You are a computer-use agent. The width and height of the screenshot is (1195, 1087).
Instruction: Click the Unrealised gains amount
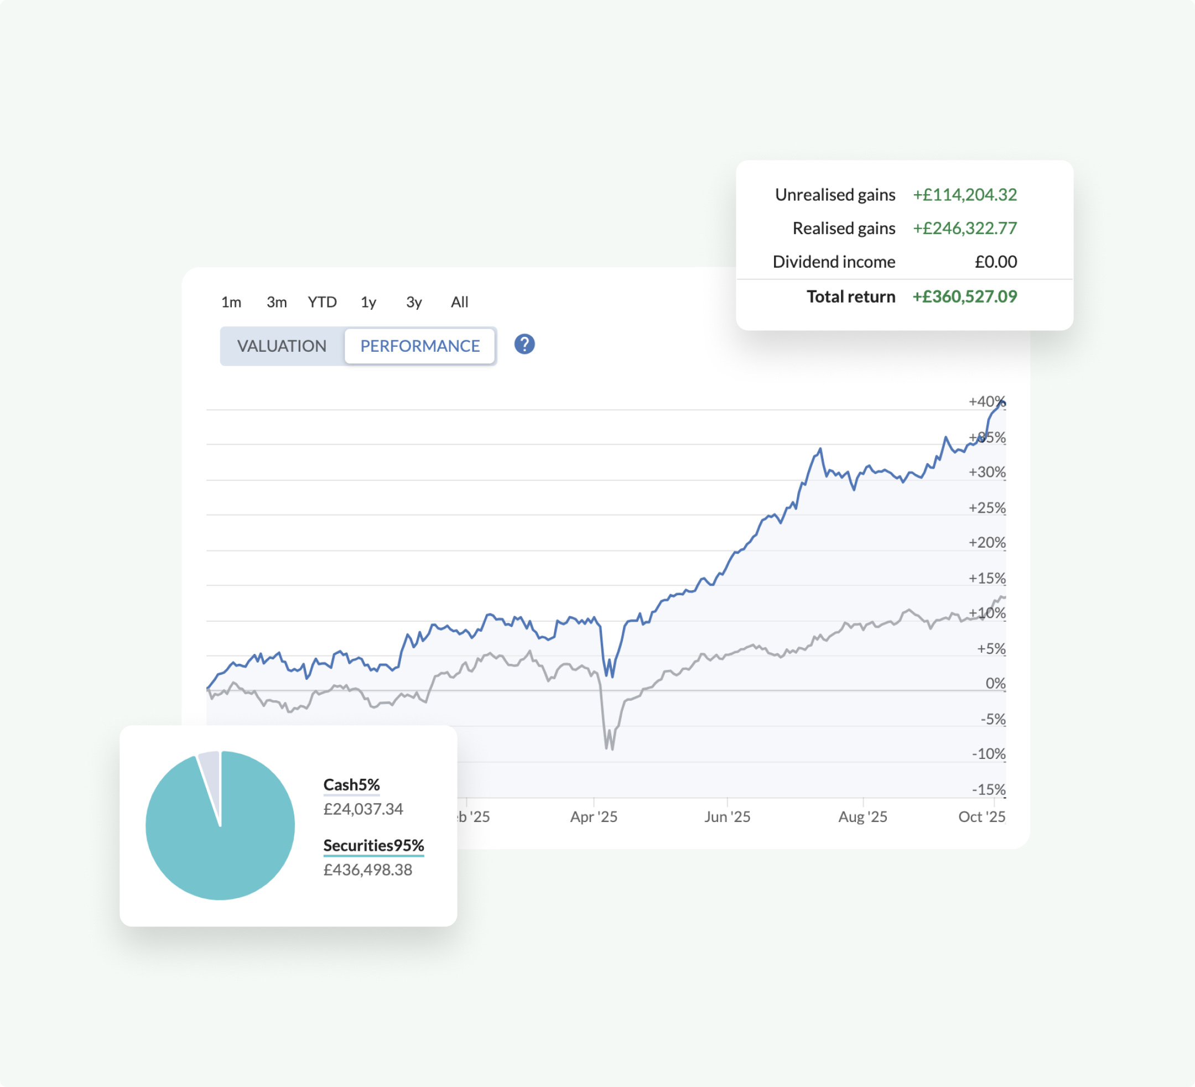pos(964,194)
